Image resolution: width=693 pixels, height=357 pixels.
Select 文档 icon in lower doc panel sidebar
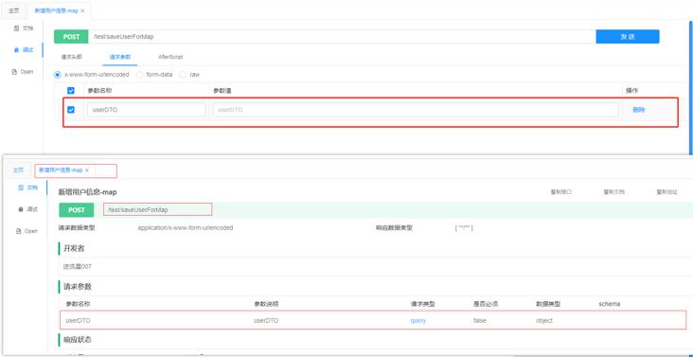[x=21, y=187]
